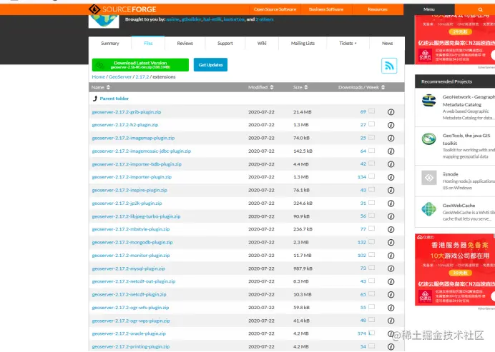This screenshot has height=352, width=495.
Task: Switch to the Reviews tab
Action: coord(185,43)
